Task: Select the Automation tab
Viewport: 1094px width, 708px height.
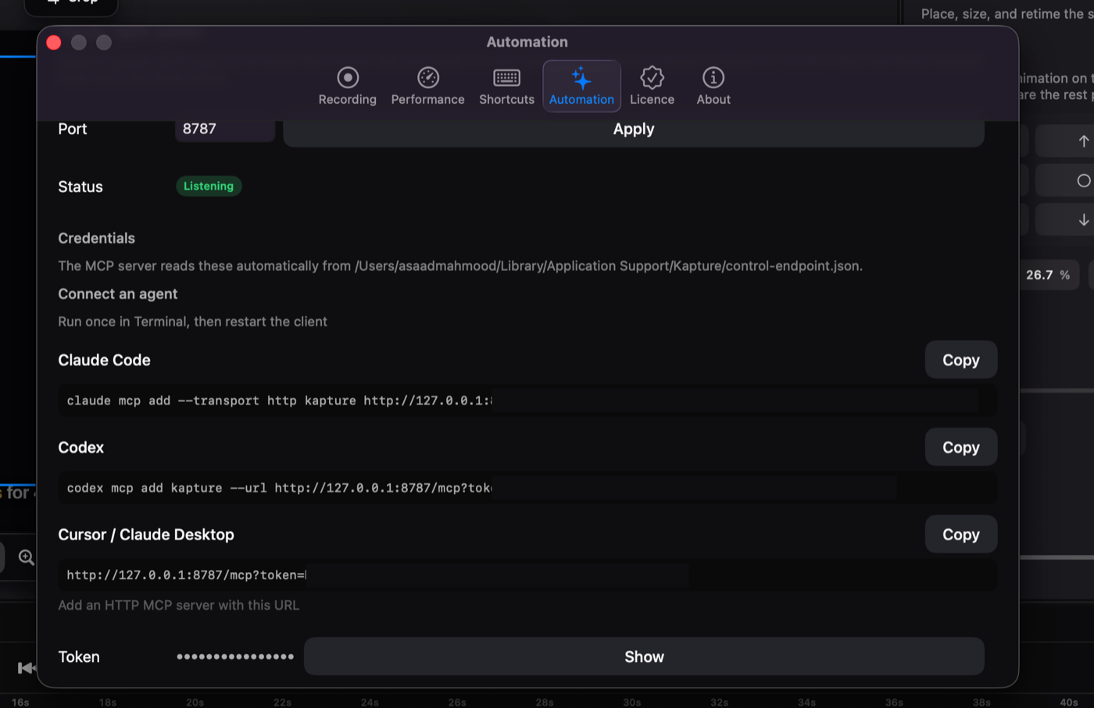Action: coord(581,86)
